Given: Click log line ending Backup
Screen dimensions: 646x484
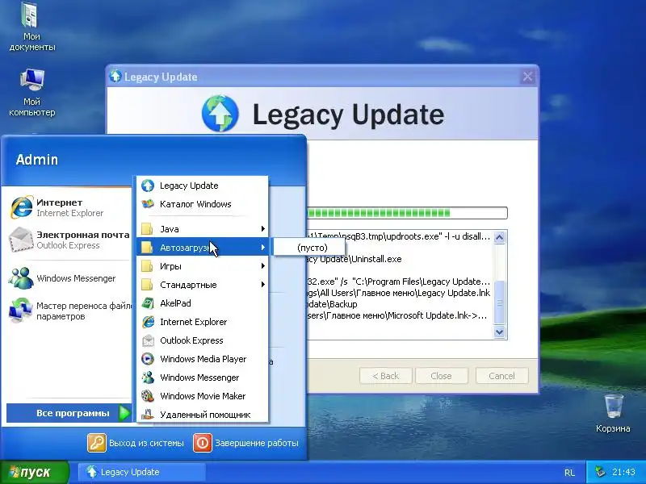Looking at the screenshot, I should point(333,304).
